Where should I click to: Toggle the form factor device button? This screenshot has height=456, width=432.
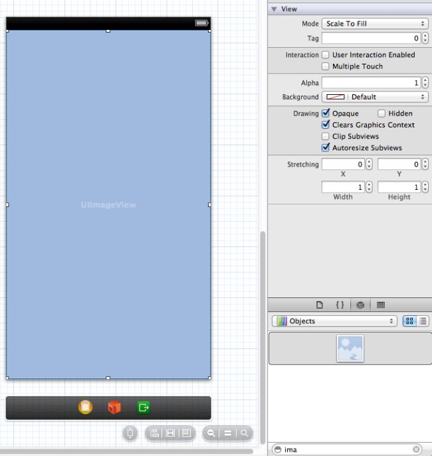(130, 433)
